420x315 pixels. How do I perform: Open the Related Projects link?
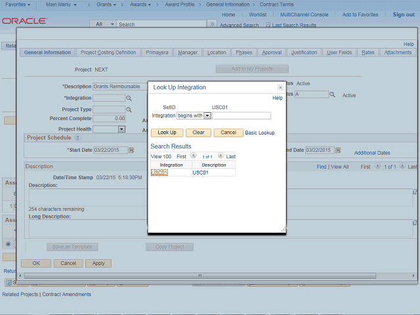[20, 295]
